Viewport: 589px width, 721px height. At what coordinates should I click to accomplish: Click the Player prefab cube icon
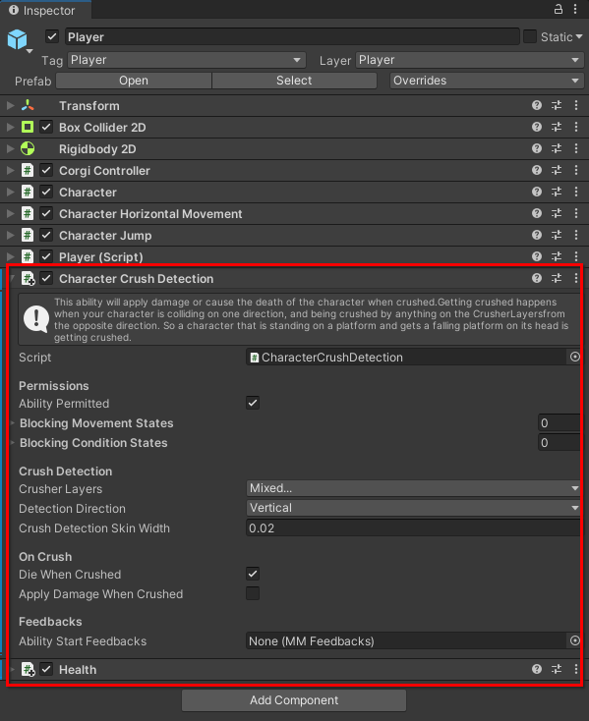(x=18, y=39)
